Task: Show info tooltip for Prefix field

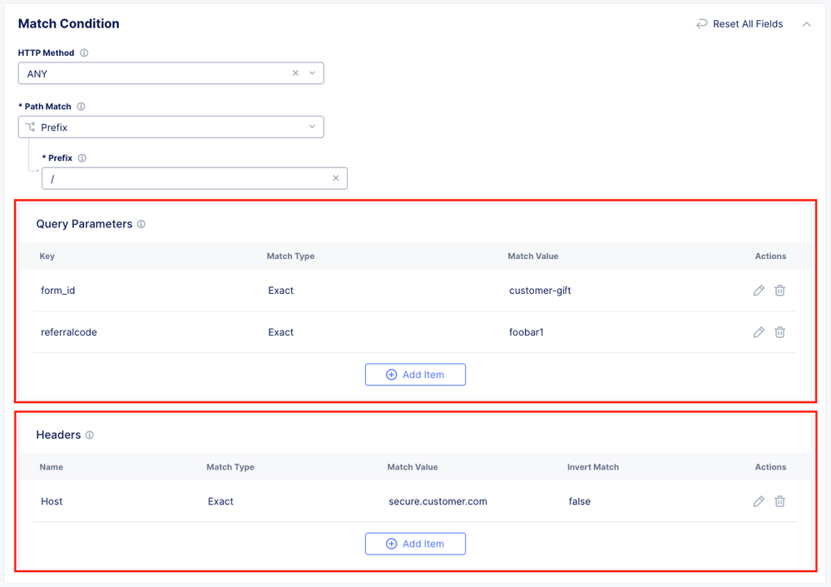Action: pyautogui.click(x=82, y=158)
